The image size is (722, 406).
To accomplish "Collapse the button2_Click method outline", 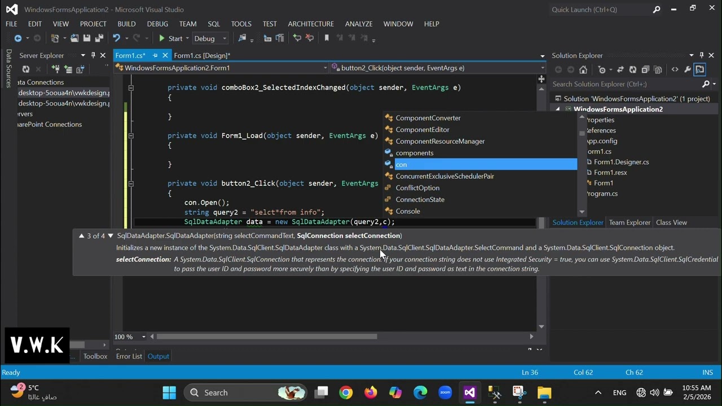I will 131,184.
